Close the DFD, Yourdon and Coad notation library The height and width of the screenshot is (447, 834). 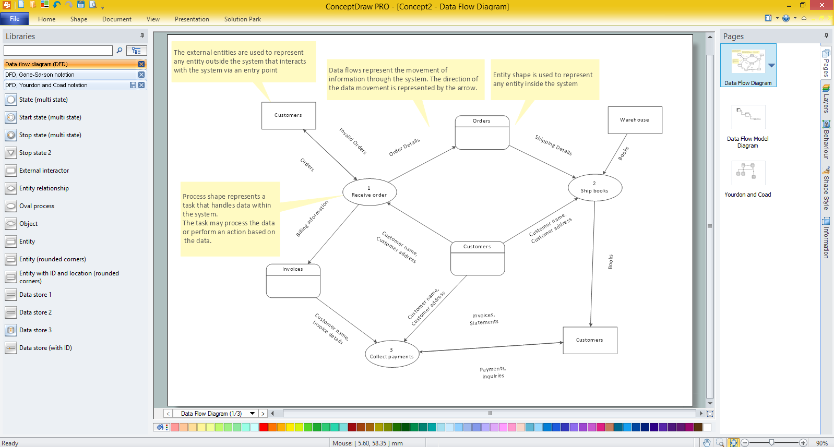(141, 85)
